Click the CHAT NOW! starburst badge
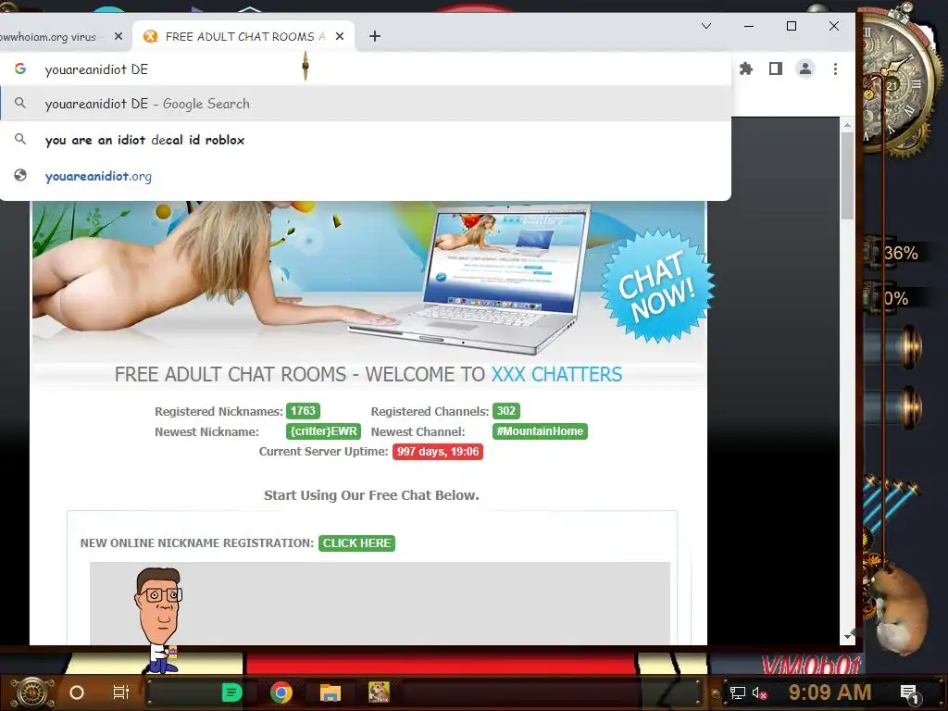The height and width of the screenshot is (711, 948). coord(657,287)
